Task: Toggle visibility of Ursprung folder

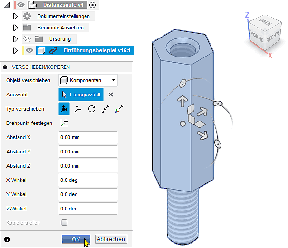Action: coord(27,39)
